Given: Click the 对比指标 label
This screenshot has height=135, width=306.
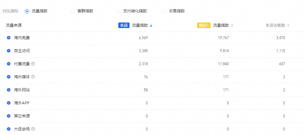Looking at the screenshot, I should pos(10,11).
